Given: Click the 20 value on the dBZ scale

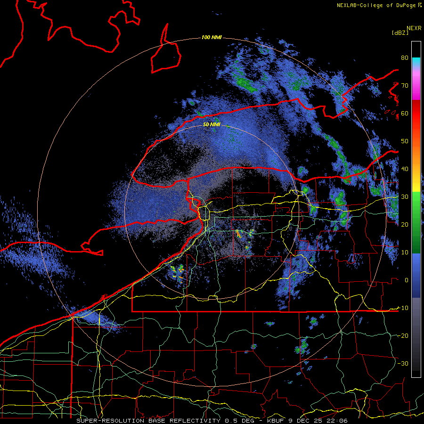Looking at the screenshot, I should click(405, 225).
